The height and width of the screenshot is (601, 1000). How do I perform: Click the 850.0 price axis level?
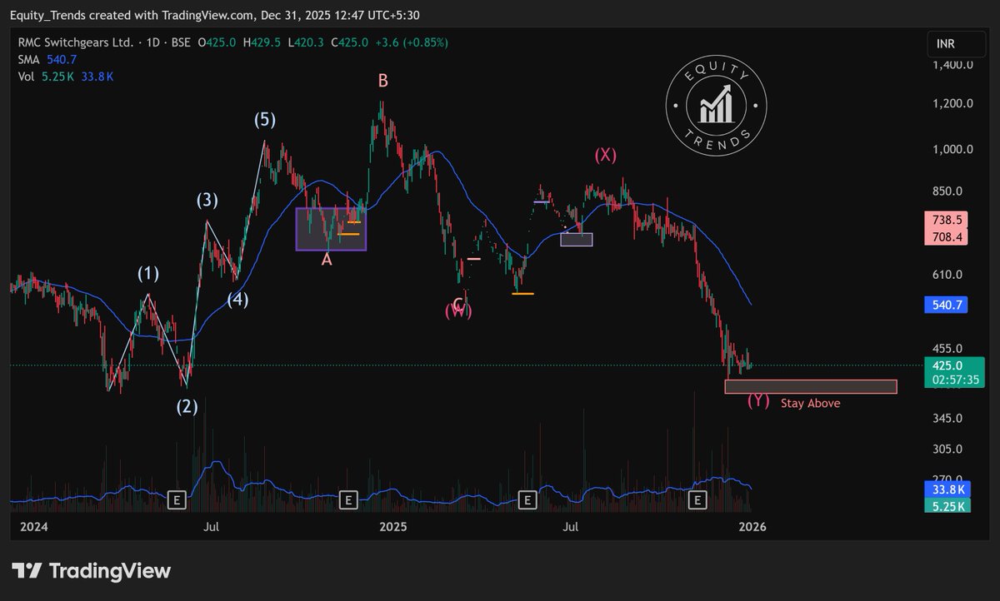pos(948,191)
